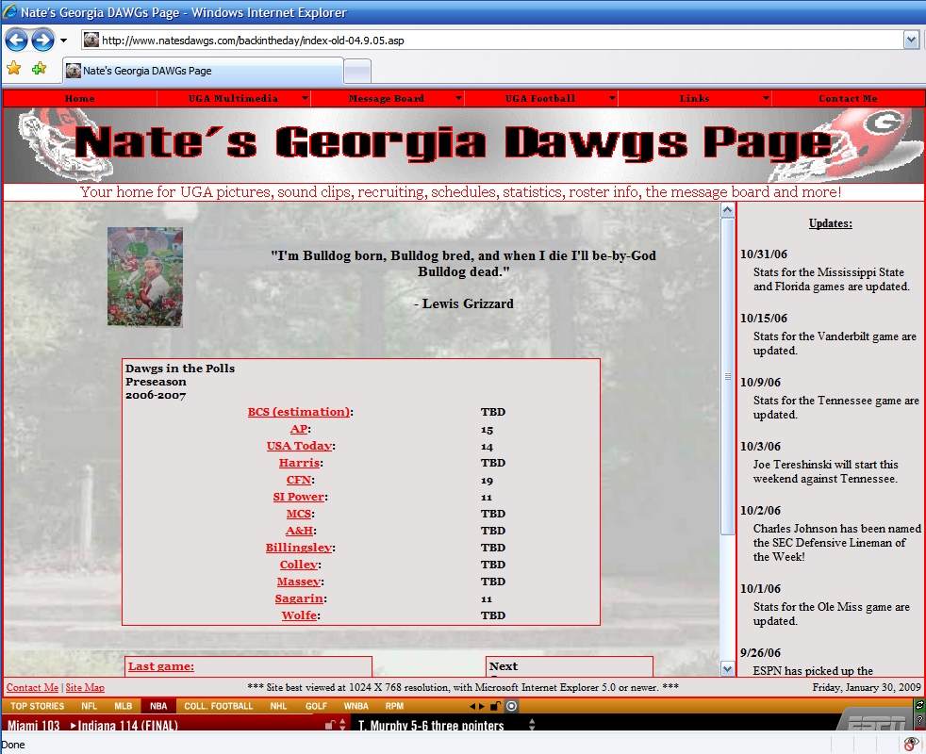Open the UGA Football menu

pyautogui.click(x=540, y=99)
